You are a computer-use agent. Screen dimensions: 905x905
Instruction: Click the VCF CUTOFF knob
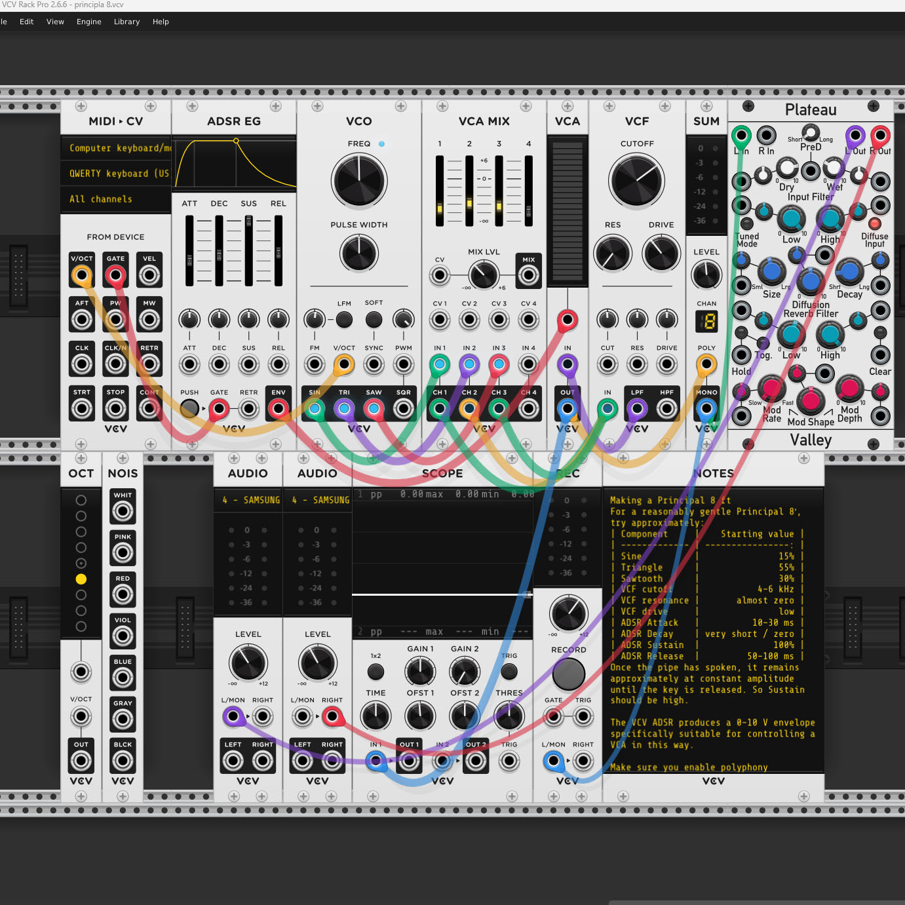point(636,182)
